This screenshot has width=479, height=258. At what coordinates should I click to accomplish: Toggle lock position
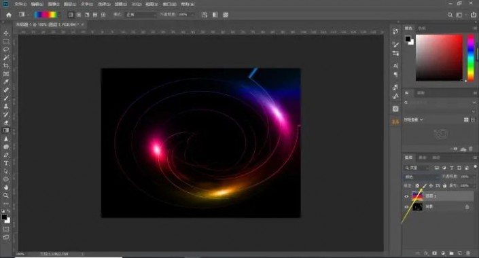431,185
